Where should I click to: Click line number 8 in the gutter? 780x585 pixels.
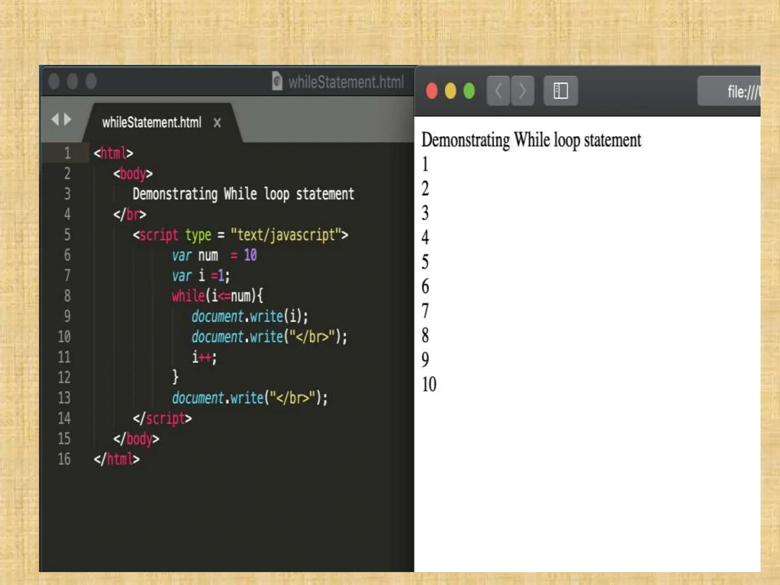[x=67, y=296]
